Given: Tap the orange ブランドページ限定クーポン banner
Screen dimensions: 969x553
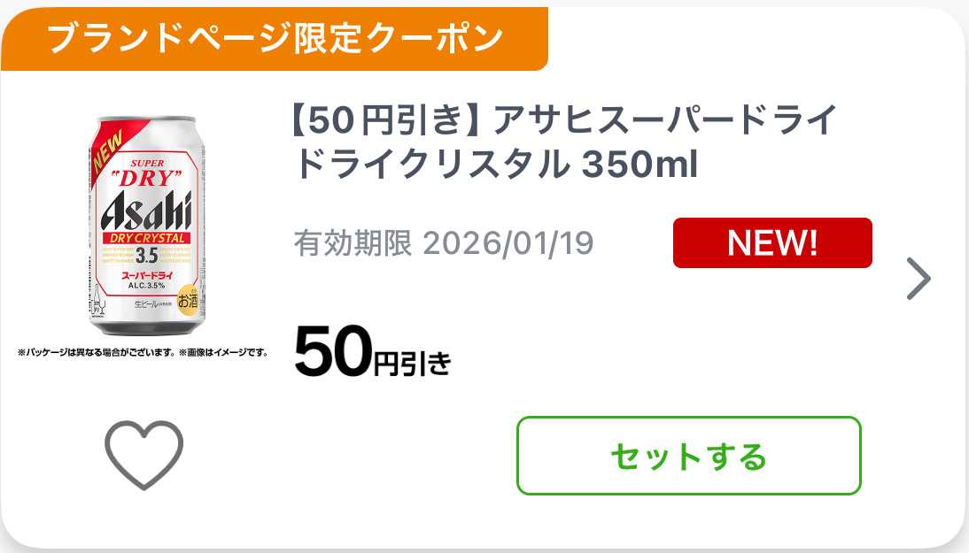Looking at the screenshot, I should point(275,38).
